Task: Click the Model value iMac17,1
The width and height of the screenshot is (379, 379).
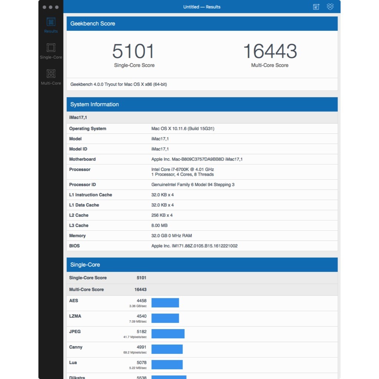Action: click(160, 139)
